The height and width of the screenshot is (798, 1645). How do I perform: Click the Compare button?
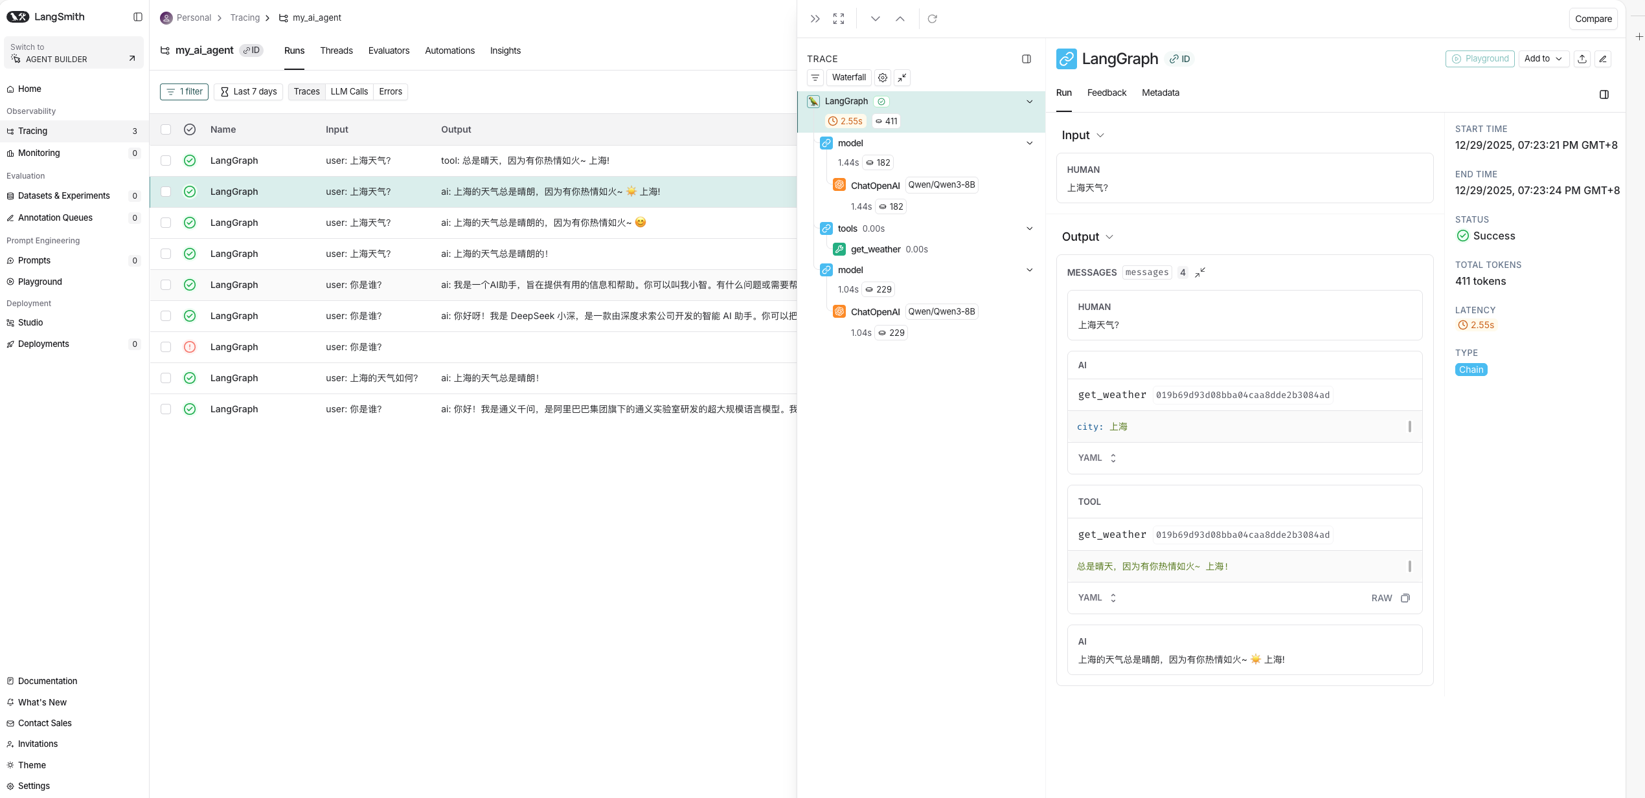(1593, 19)
